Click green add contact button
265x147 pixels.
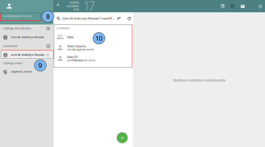122,138
